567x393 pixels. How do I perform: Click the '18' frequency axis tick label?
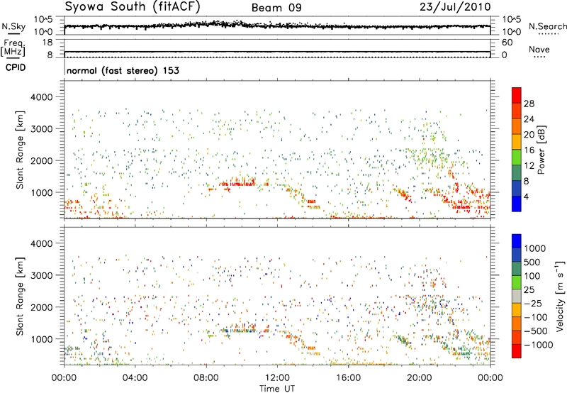[x=47, y=43]
